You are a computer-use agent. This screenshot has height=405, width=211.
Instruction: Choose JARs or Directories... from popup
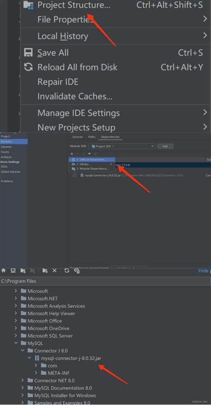[x=92, y=160]
